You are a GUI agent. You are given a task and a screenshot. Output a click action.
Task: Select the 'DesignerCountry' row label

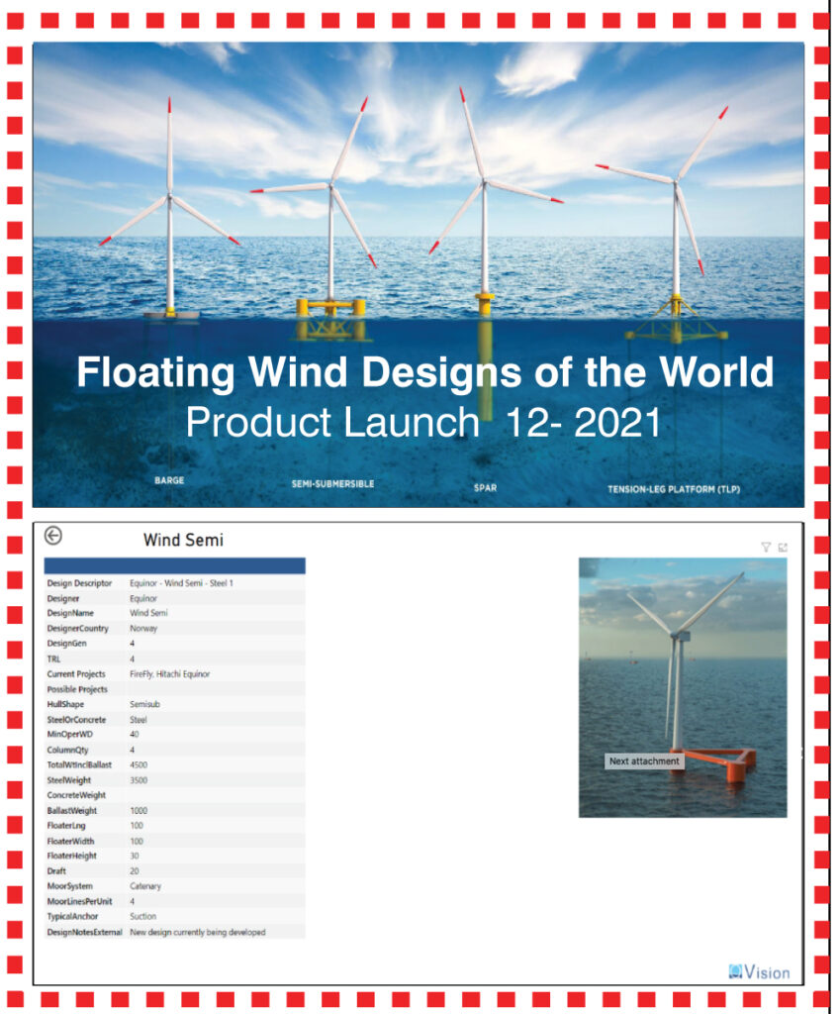click(77, 629)
